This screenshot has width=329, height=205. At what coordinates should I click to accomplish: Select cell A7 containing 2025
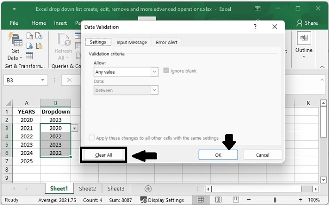coord(26,161)
